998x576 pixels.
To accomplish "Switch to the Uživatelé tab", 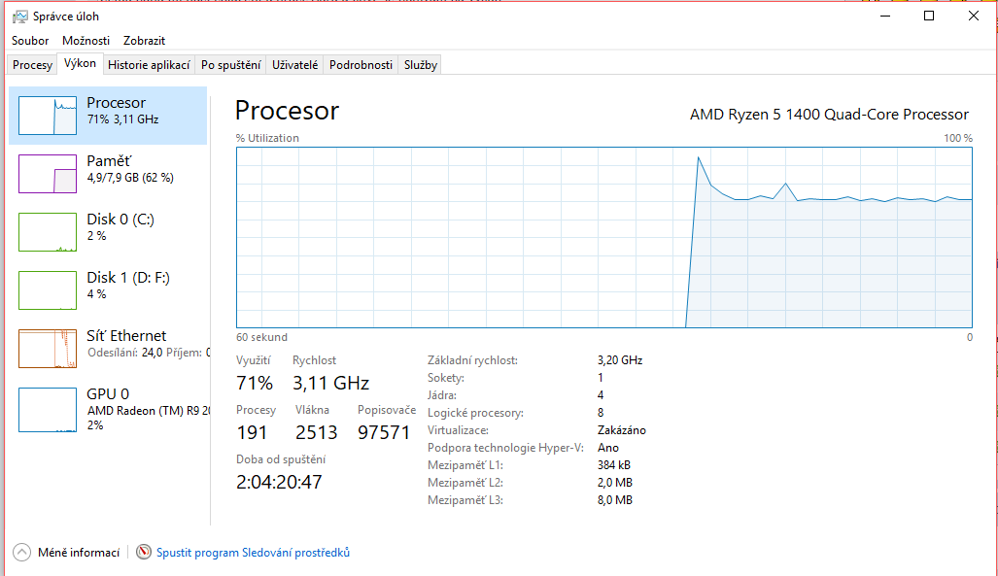I will (295, 65).
